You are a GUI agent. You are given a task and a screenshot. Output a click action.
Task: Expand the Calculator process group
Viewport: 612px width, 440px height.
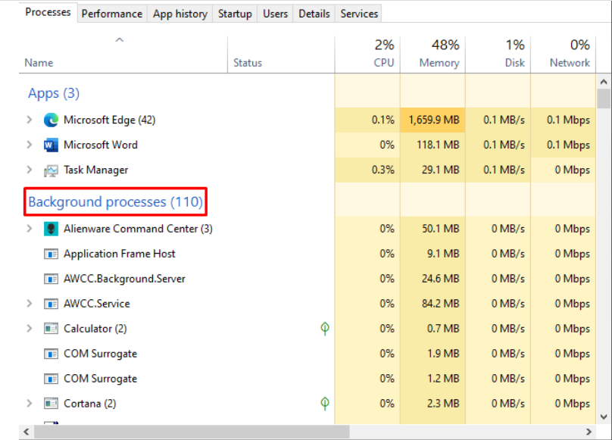[30, 329]
